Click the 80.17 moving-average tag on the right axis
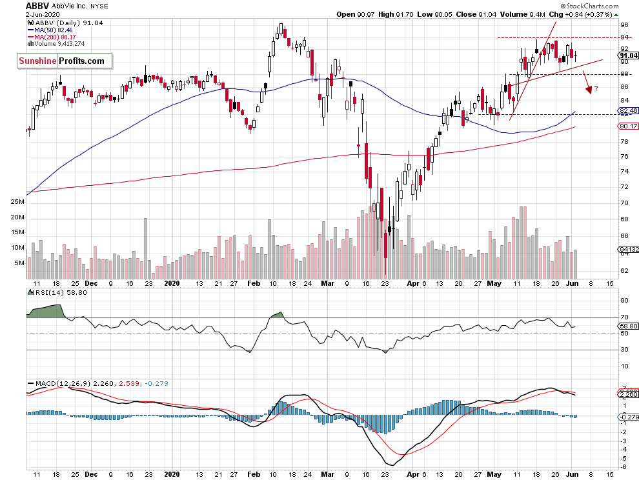The height and width of the screenshot is (480, 639). (629, 126)
